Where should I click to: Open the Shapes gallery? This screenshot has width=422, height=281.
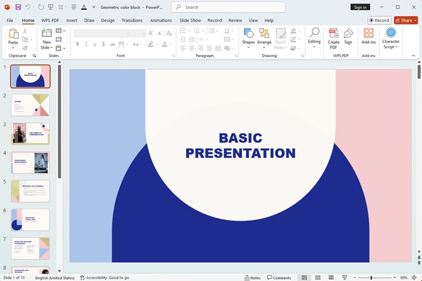point(248,38)
